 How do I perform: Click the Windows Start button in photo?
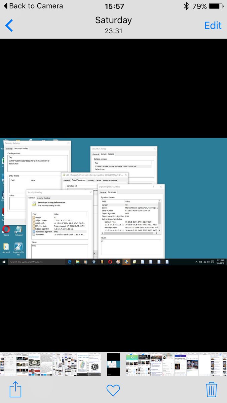click(4, 262)
